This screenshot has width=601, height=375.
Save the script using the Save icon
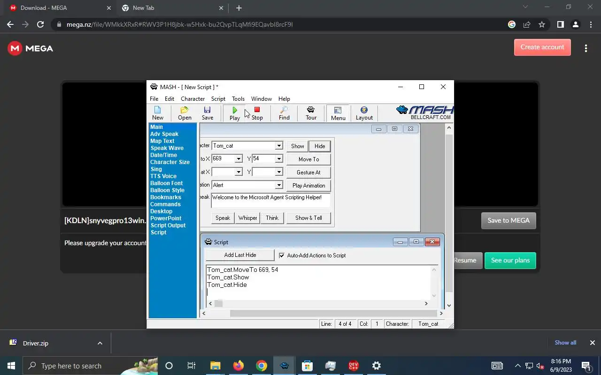click(208, 113)
